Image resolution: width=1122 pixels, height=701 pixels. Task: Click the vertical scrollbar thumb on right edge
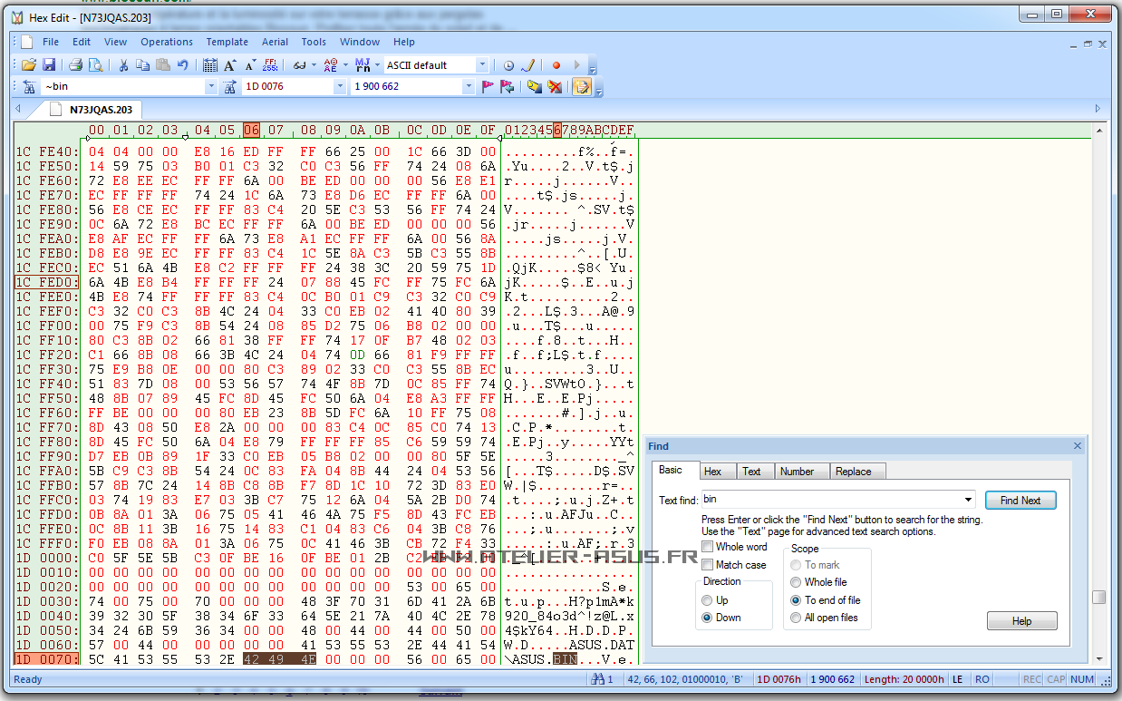click(x=1098, y=597)
